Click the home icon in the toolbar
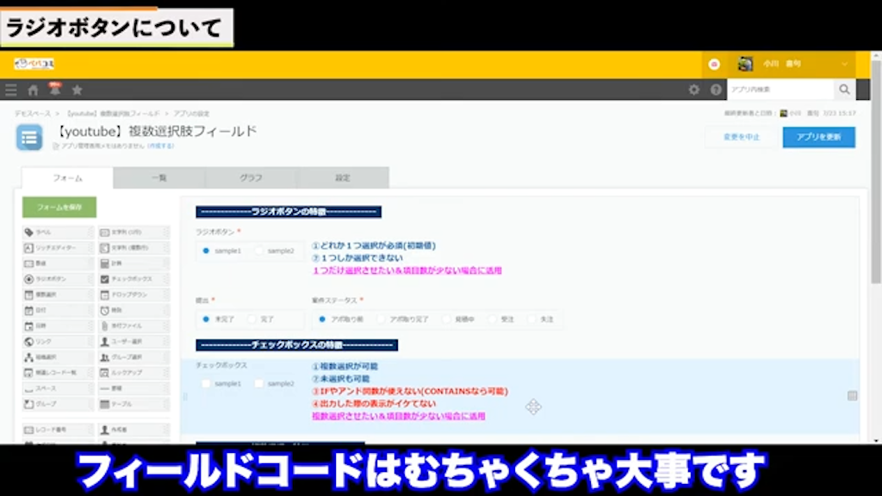 tap(32, 89)
